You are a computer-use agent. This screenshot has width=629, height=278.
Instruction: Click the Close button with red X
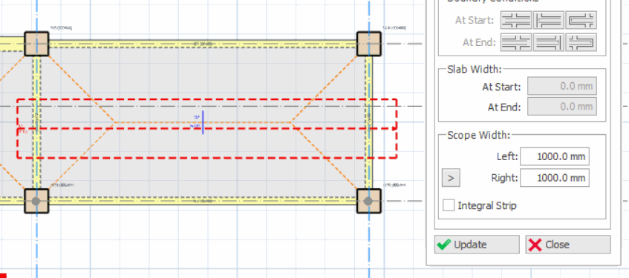click(x=568, y=245)
